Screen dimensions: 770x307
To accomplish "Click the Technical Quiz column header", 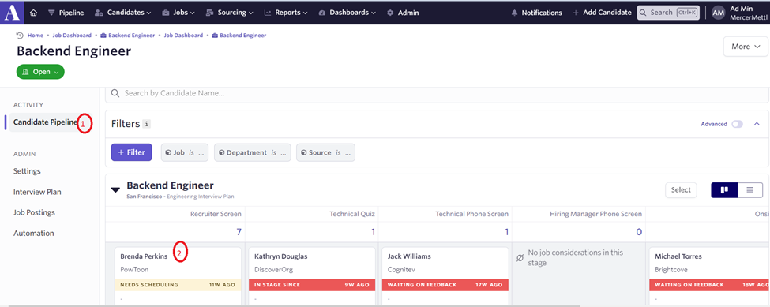I will coord(352,214).
